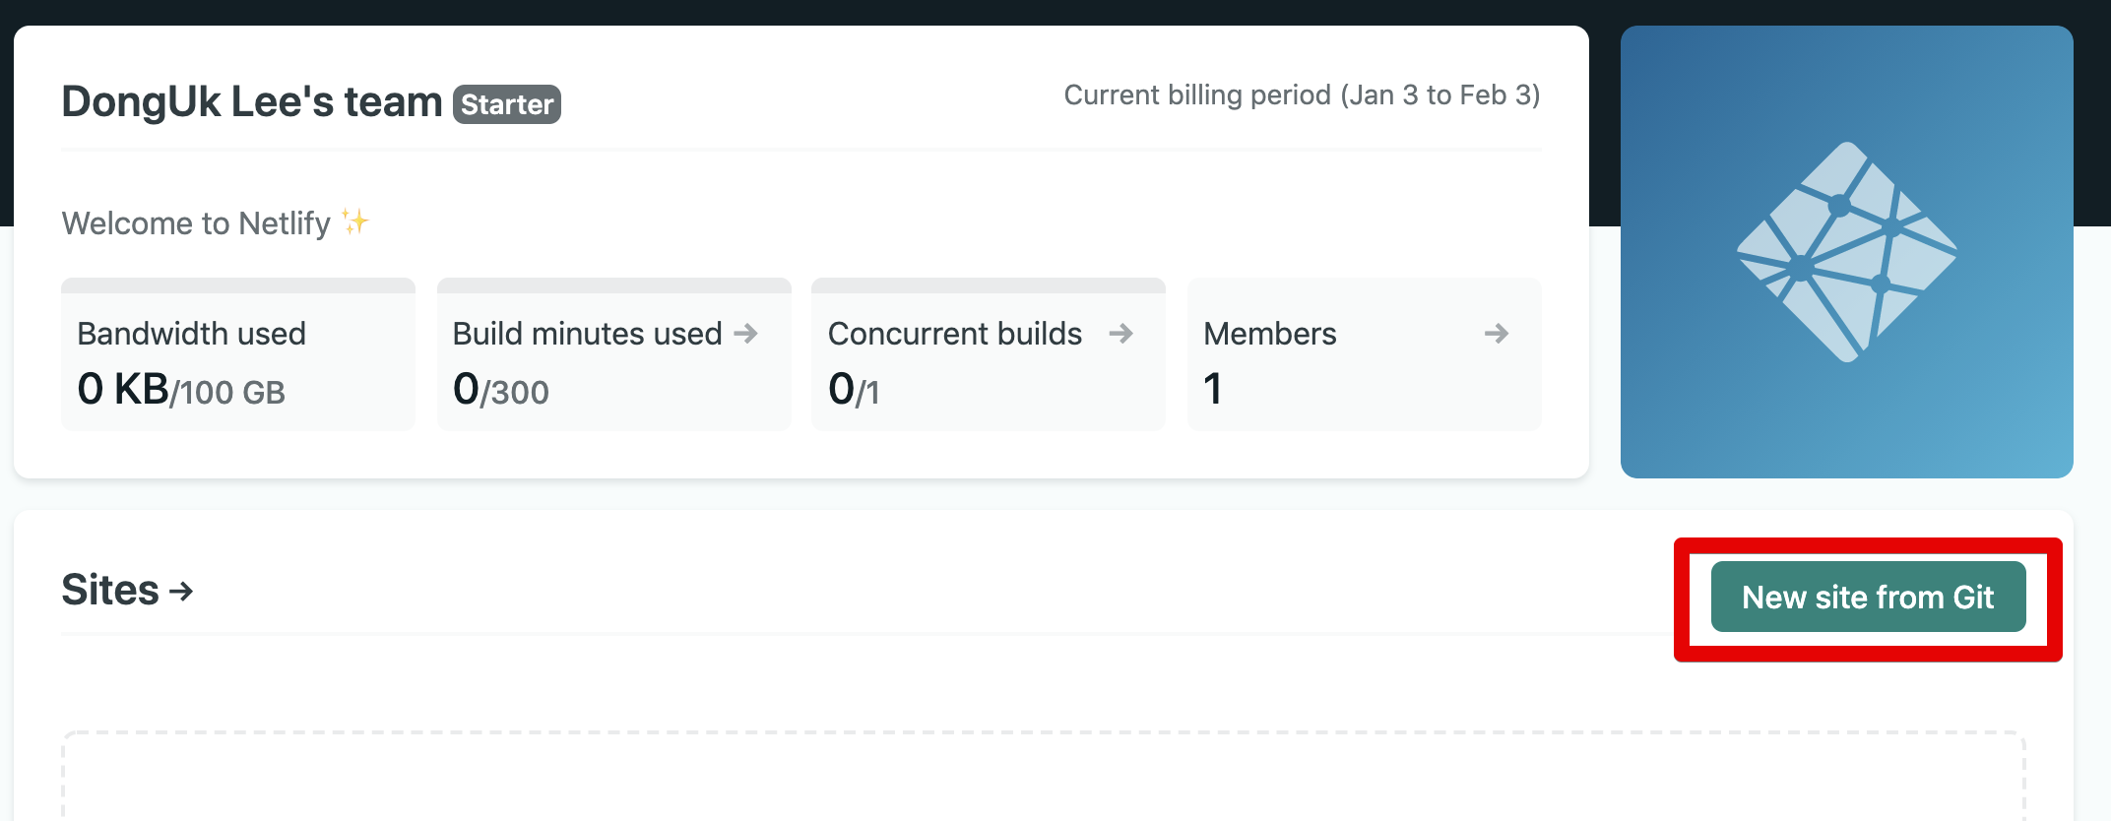Screen dimensions: 2111x821
Task: Click the Members count value 1
Action: [1213, 389]
